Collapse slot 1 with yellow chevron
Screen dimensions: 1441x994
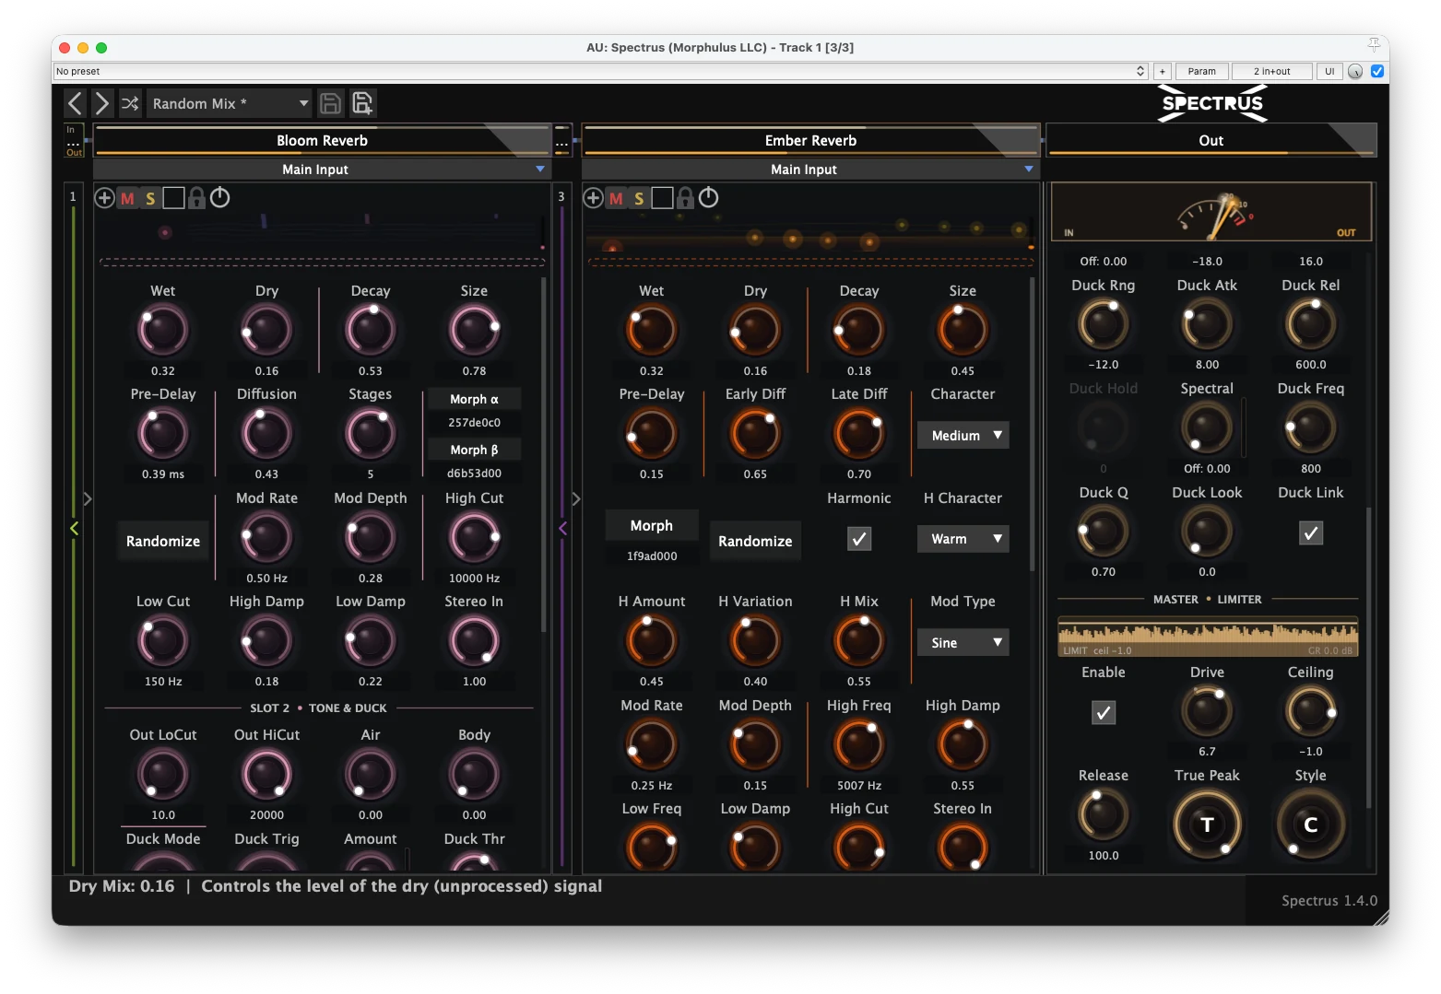point(75,528)
